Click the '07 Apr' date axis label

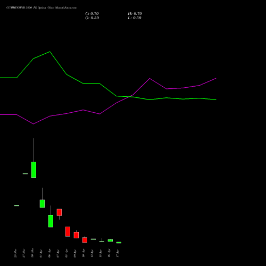coord(58,253)
